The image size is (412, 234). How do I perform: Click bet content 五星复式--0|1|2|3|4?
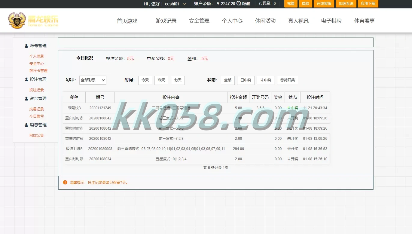click(x=171, y=159)
